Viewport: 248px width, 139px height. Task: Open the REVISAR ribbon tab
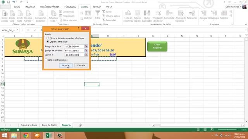point(97,7)
